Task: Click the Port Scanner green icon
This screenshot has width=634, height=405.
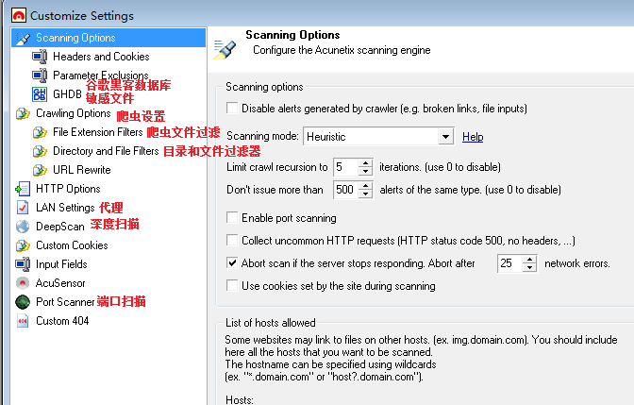Action: coord(23,302)
